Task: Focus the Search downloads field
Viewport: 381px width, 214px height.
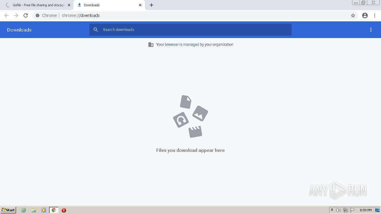Action: (x=190, y=30)
